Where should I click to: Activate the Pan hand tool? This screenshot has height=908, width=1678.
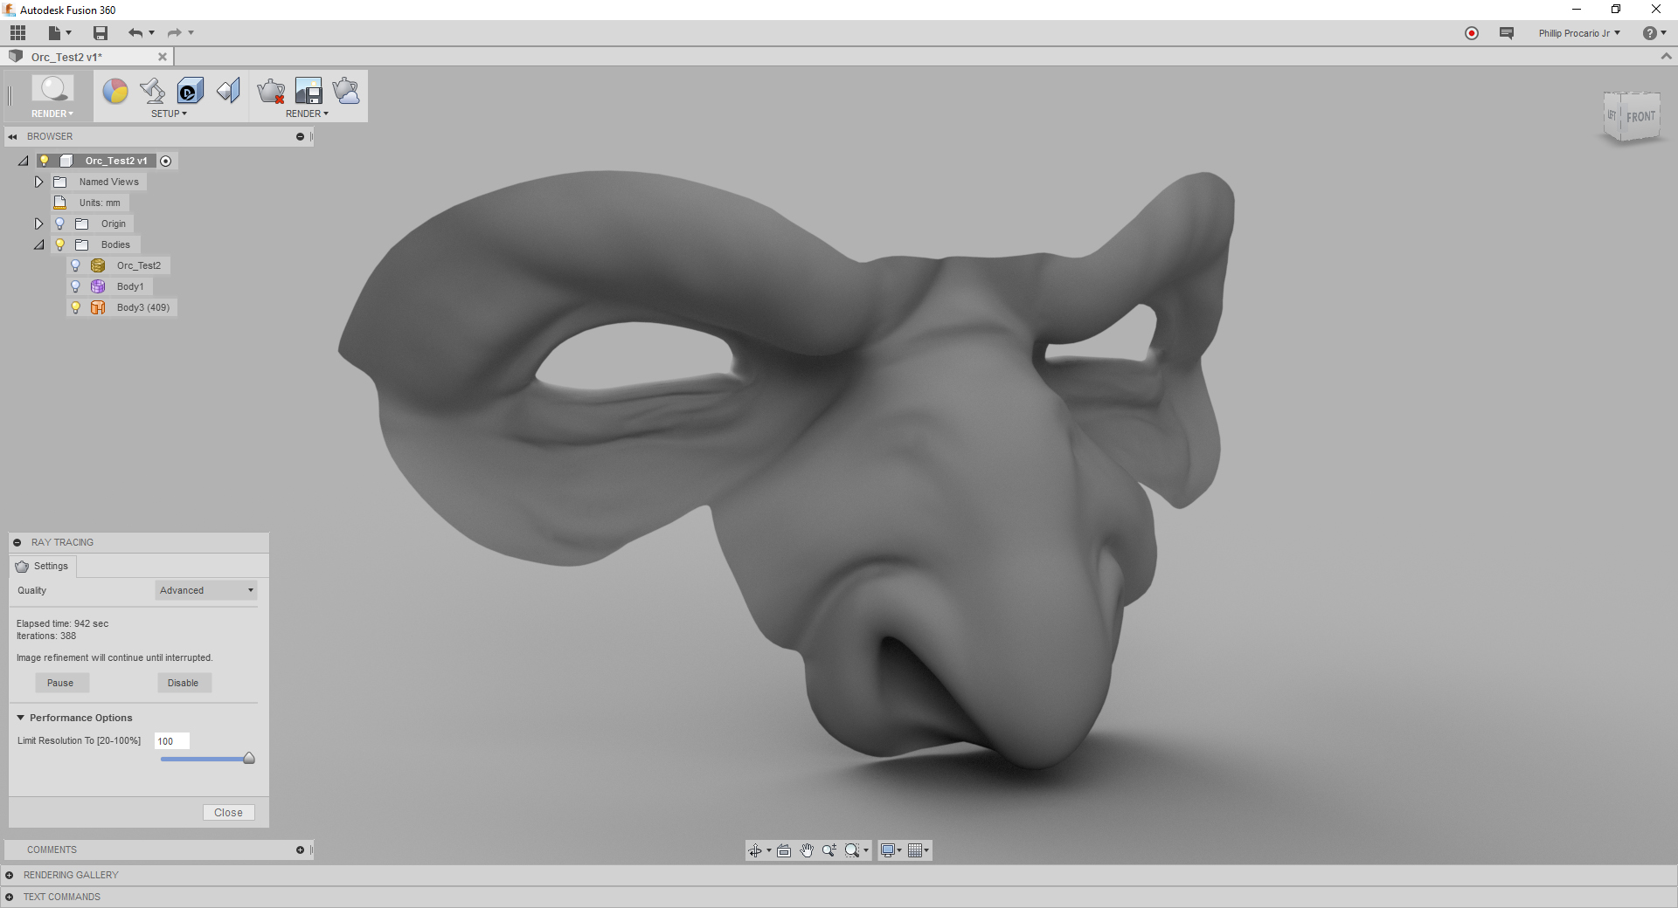(x=807, y=850)
